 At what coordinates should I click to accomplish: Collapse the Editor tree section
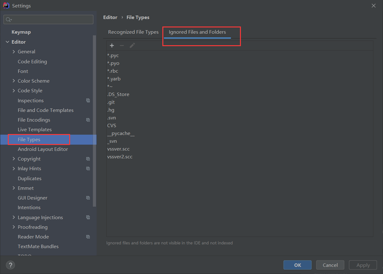(x=7, y=42)
